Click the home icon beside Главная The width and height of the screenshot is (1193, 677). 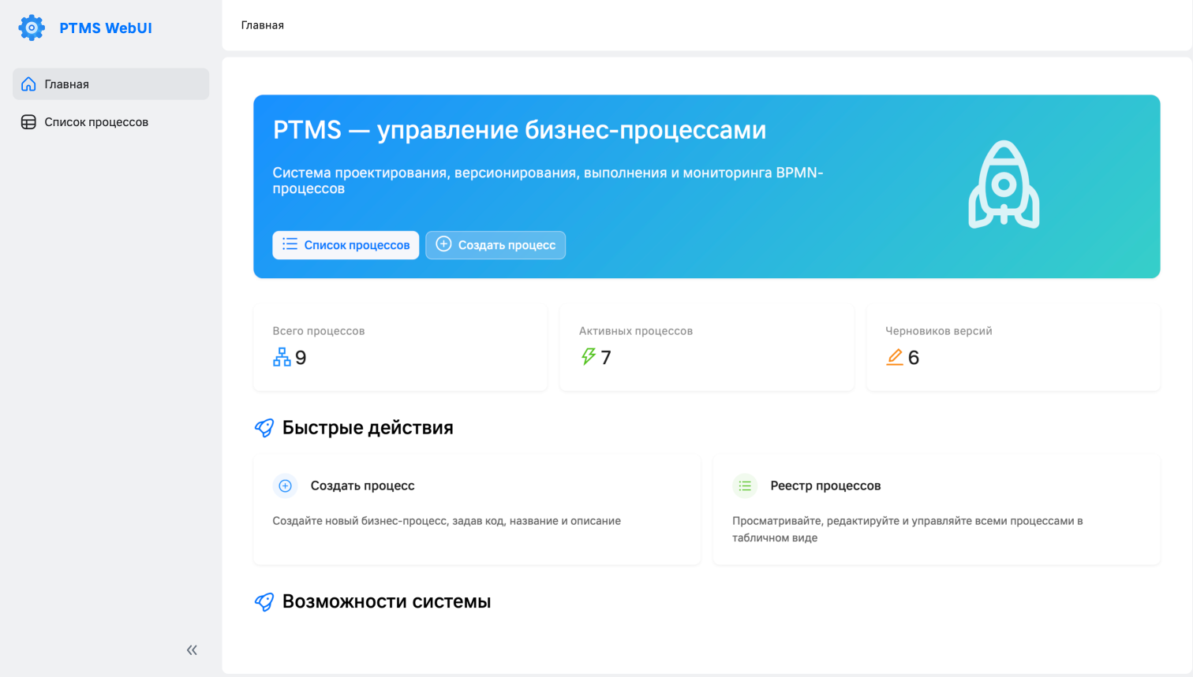28,84
